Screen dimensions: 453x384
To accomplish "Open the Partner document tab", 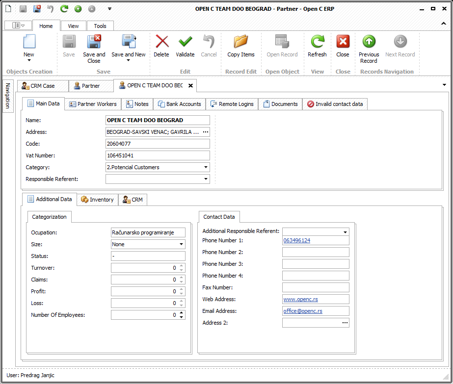I will click(91, 86).
